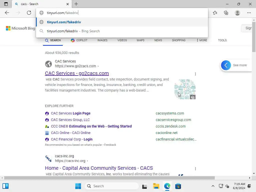This screenshot has height=192, width=256.
Task: Open the TOOLS option
Action: point(222,40)
